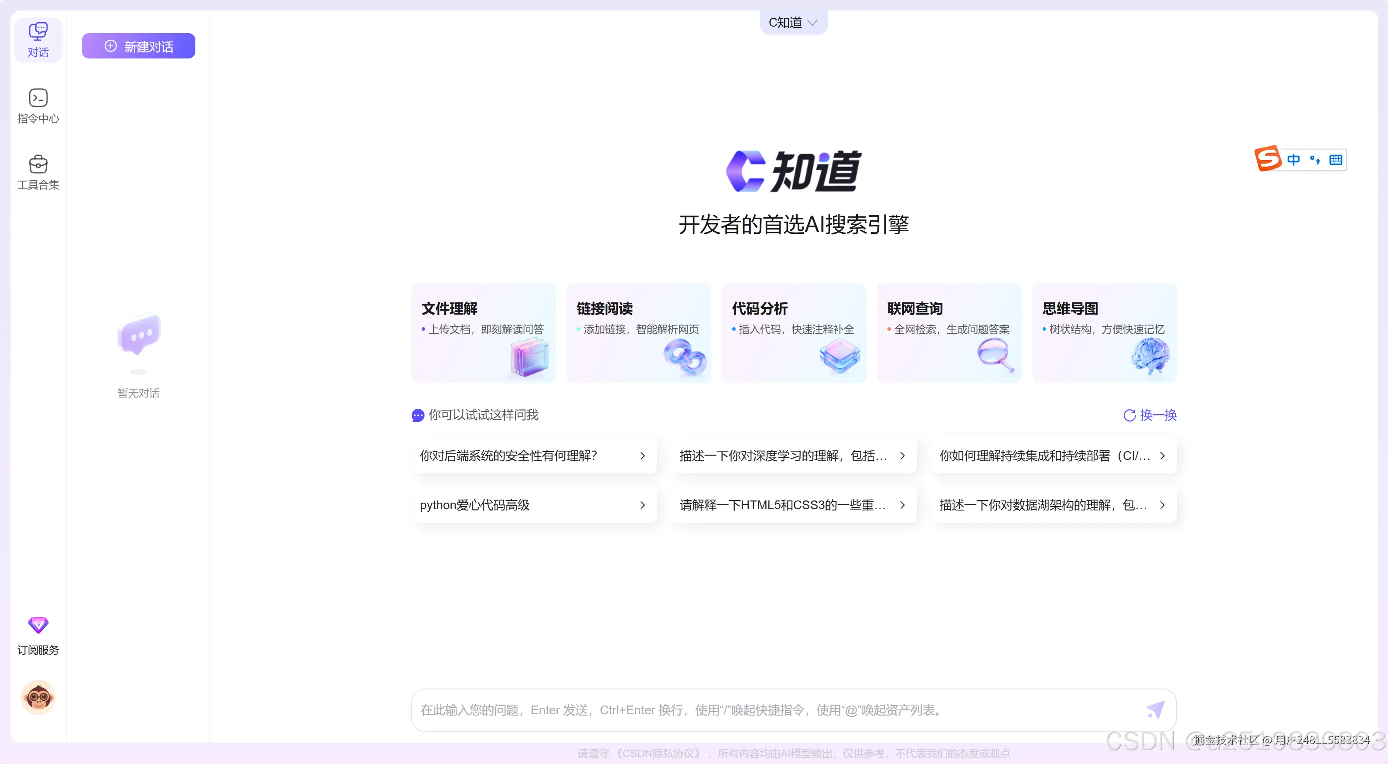Open the CSDN隐私协议 link

pyautogui.click(x=658, y=753)
